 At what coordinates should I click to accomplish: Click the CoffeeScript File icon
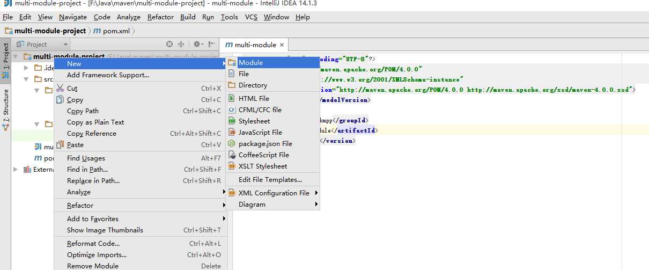[232, 155]
